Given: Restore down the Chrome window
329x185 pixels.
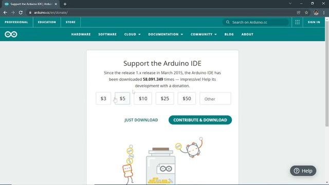Looking at the screenshot, I should click(x=312, y=4).
